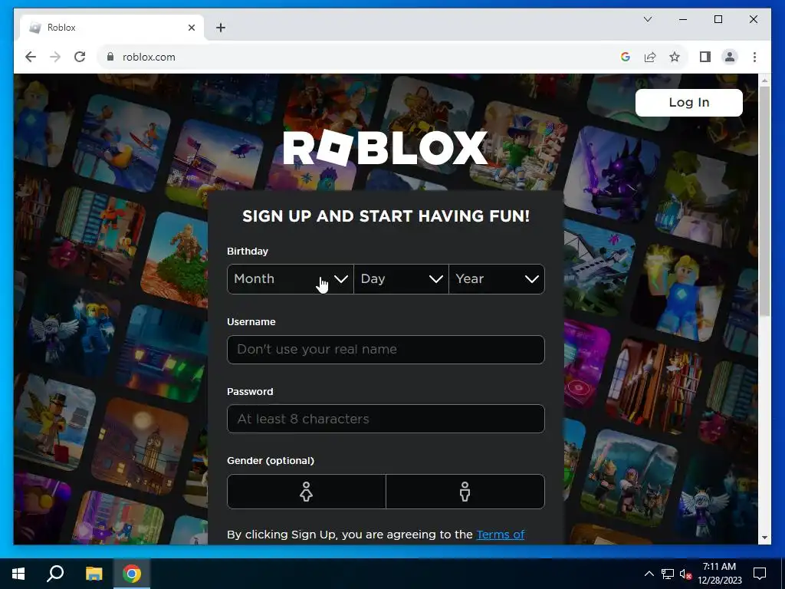Open the browser side panel

pos(705,57)
